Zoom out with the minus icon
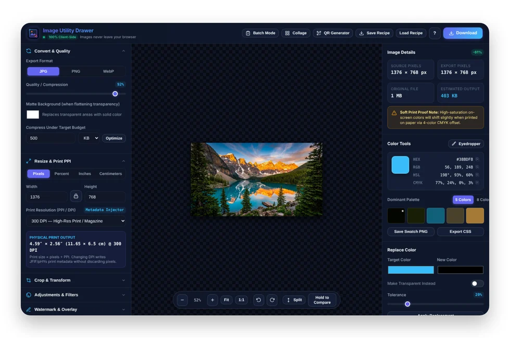This screenshot has width=510, height=338. (x=182, y=300)
